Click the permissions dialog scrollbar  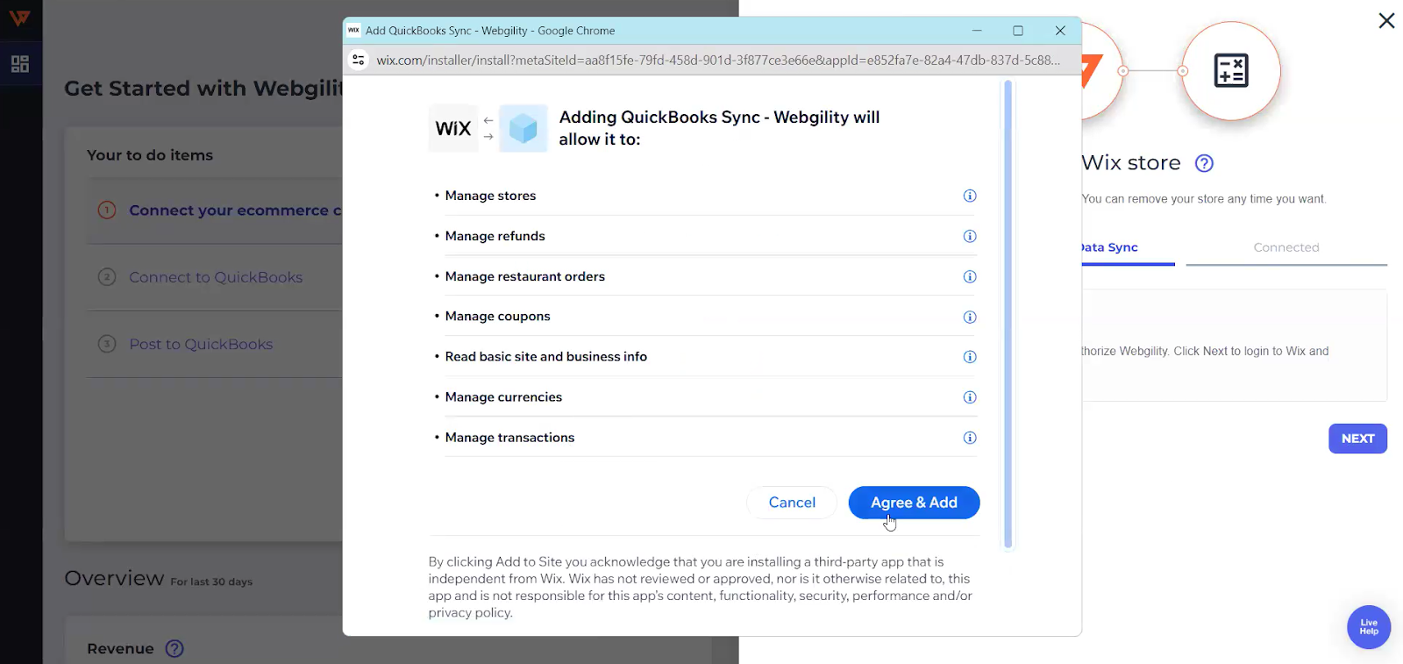[x=1008, y=314]
